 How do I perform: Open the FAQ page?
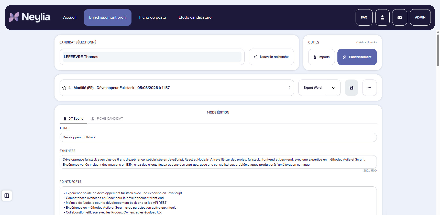pyautogui.click(x=364, y=17)
